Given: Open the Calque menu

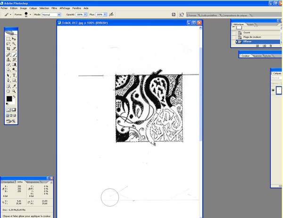Looking at the screenshot, I should pos(33,8).
